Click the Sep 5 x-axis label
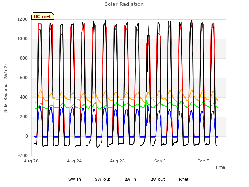Screen dimensions: 249x187 click(x=203, y=161)
